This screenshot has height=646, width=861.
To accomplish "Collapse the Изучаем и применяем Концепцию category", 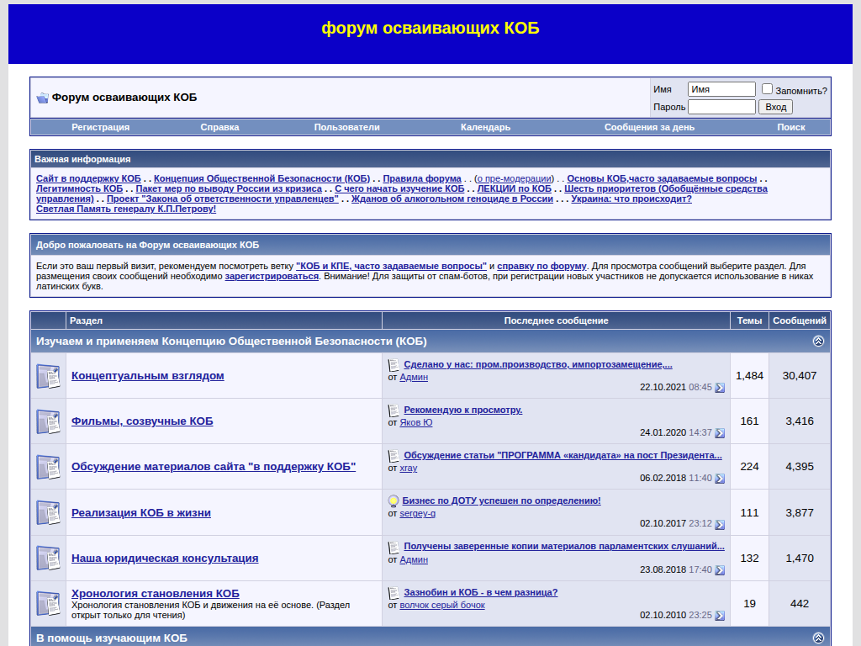I will pos(818,342).
